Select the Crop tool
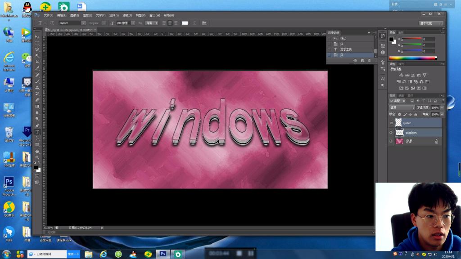The image size is (461, 259). pos(38,62)
